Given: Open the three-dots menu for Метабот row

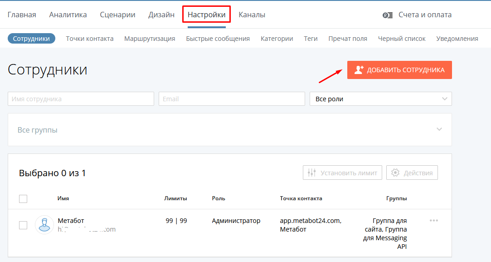Looking at the screenshot, I should [434, 221].
